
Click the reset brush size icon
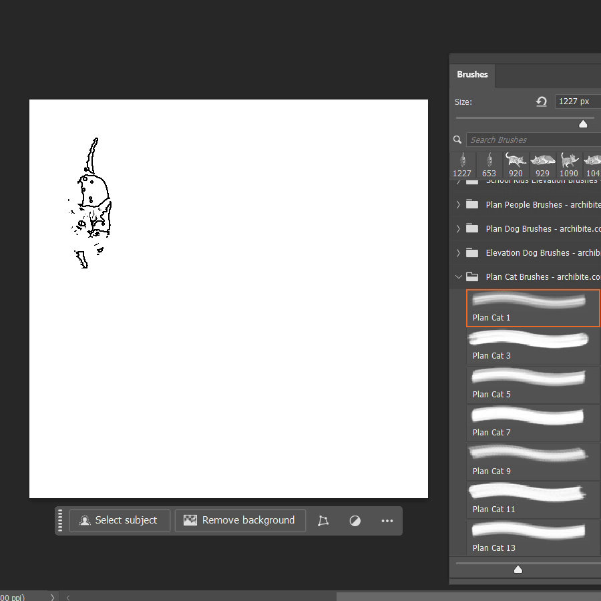click(542, 102)
